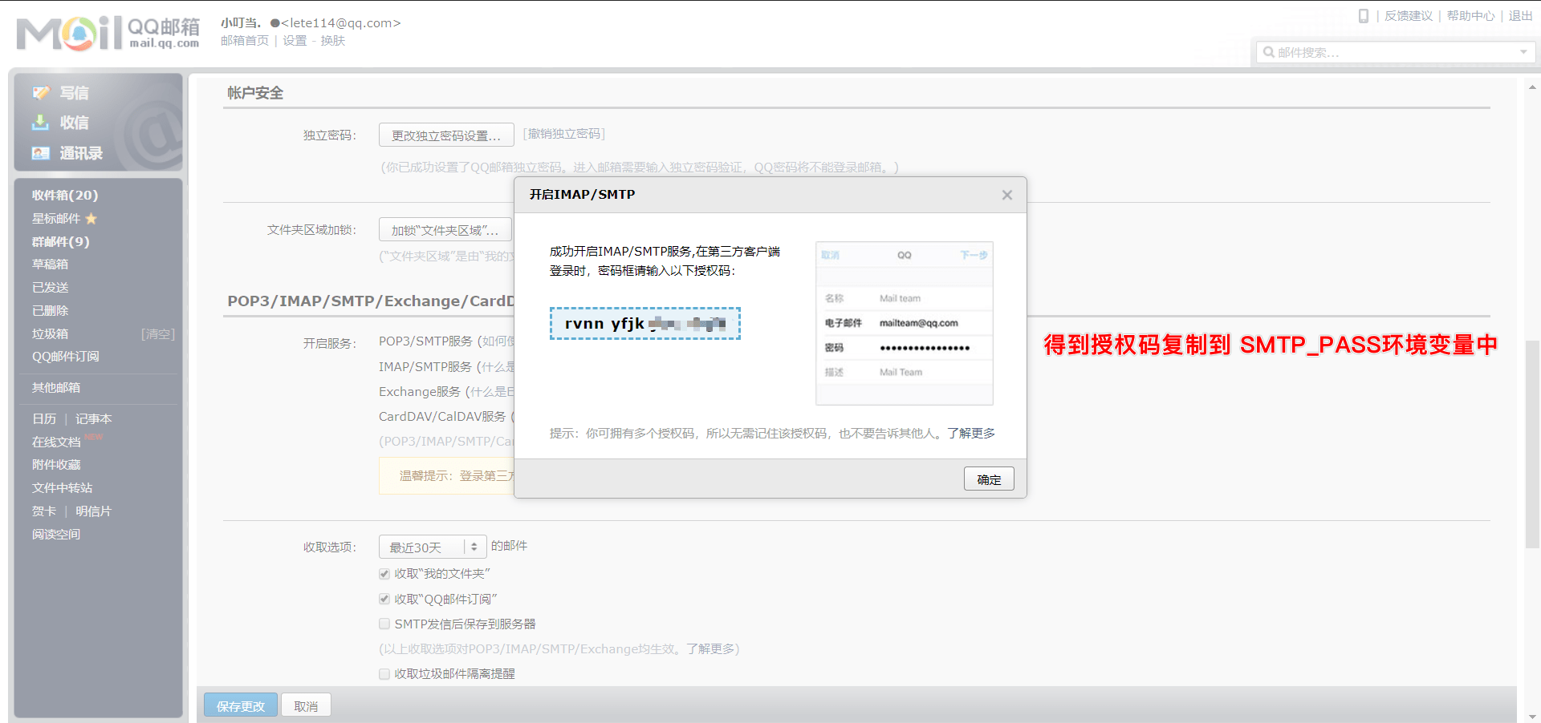Image resolution: width=1541 pixels, height=723 pixels.
Task: Expand the mail search box dropdown arrow
Action: (1523, 52)
